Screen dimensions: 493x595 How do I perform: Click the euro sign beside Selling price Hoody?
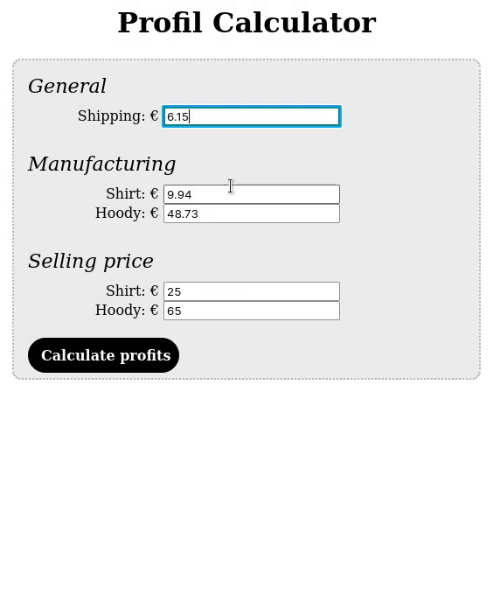pyautogui.click(x=154, y=310)
